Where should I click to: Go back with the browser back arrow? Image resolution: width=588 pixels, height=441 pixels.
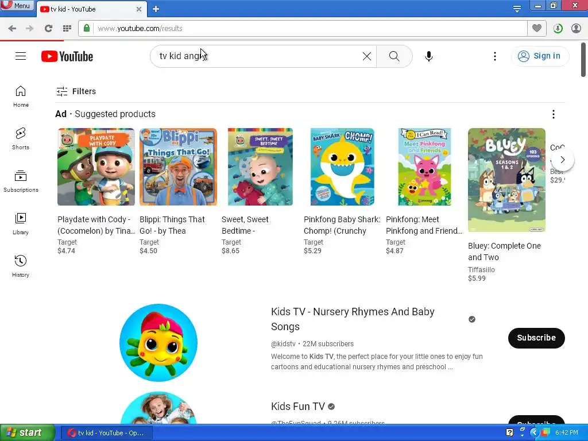13,29
